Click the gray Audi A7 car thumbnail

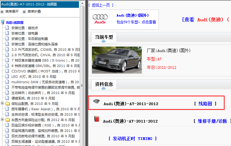(117, 60)
